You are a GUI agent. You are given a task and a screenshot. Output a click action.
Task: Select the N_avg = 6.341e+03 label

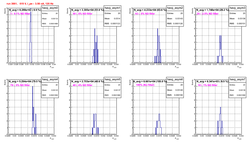point(212,81)
